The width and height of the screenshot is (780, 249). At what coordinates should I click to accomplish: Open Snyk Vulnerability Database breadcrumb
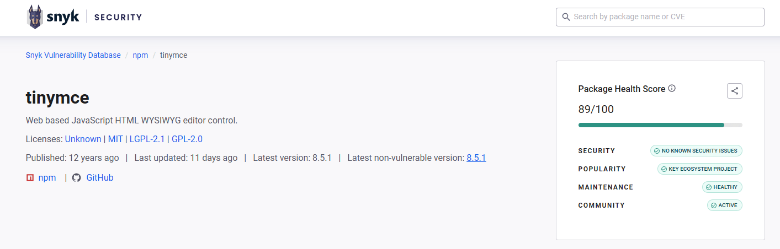73,55
